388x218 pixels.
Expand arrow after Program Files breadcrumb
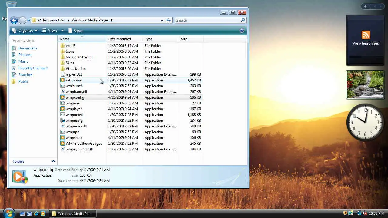[68, 20]
